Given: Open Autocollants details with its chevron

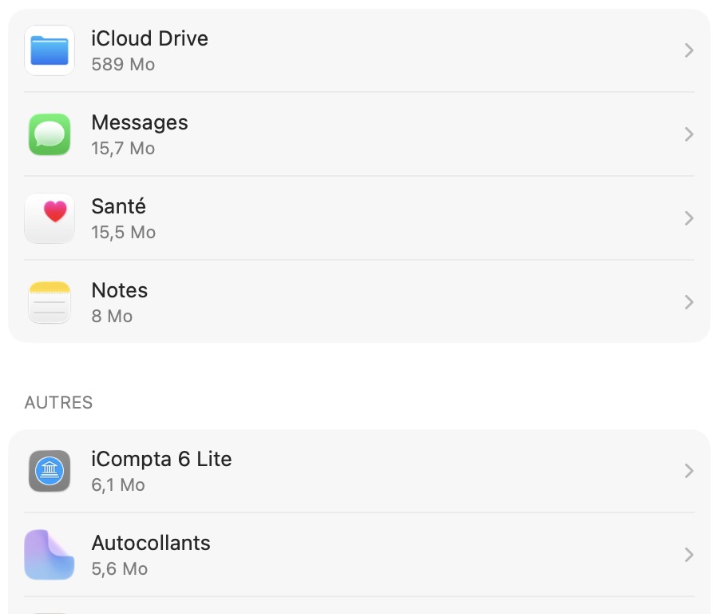Looking at the screenshot, I should click(x=689, y=555).
